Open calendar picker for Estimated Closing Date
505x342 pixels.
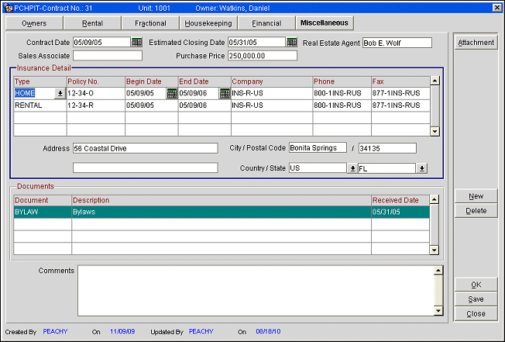[x=292, y=43]
